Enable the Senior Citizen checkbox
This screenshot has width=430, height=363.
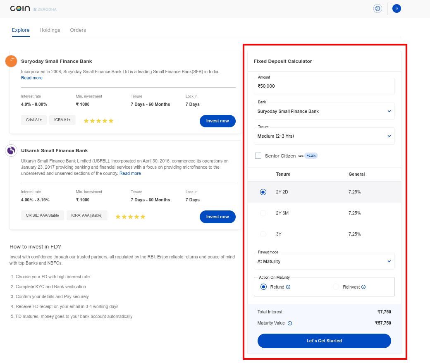click(x=258, y=156)
